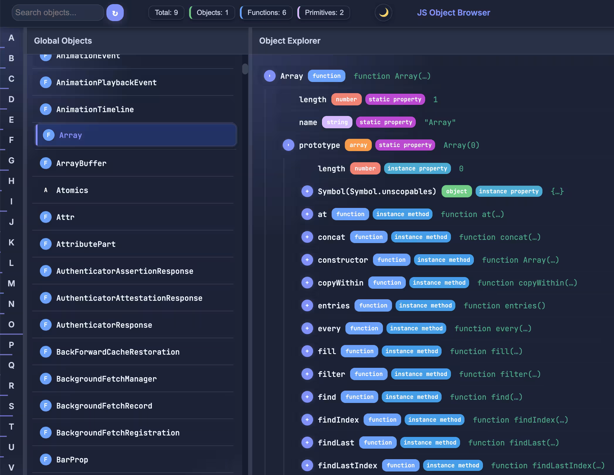Click F icon next to AuthenticatorAssertionResponse

point(45,271)
